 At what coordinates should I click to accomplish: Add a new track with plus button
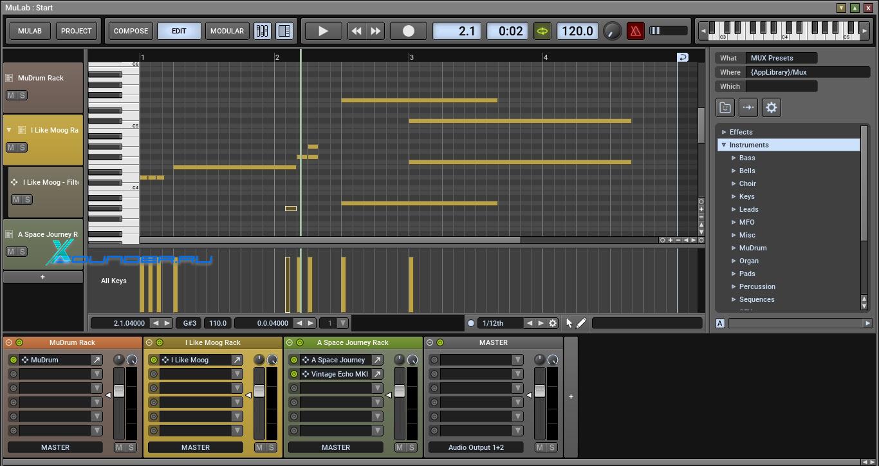[x=43, y=277]
